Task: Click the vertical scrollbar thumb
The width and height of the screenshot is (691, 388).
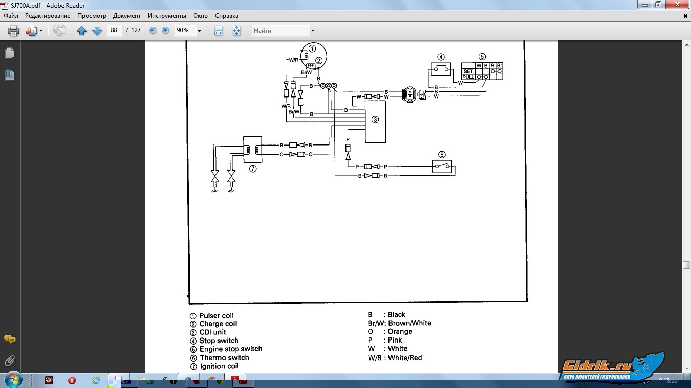Action: (x=686, y=265)
